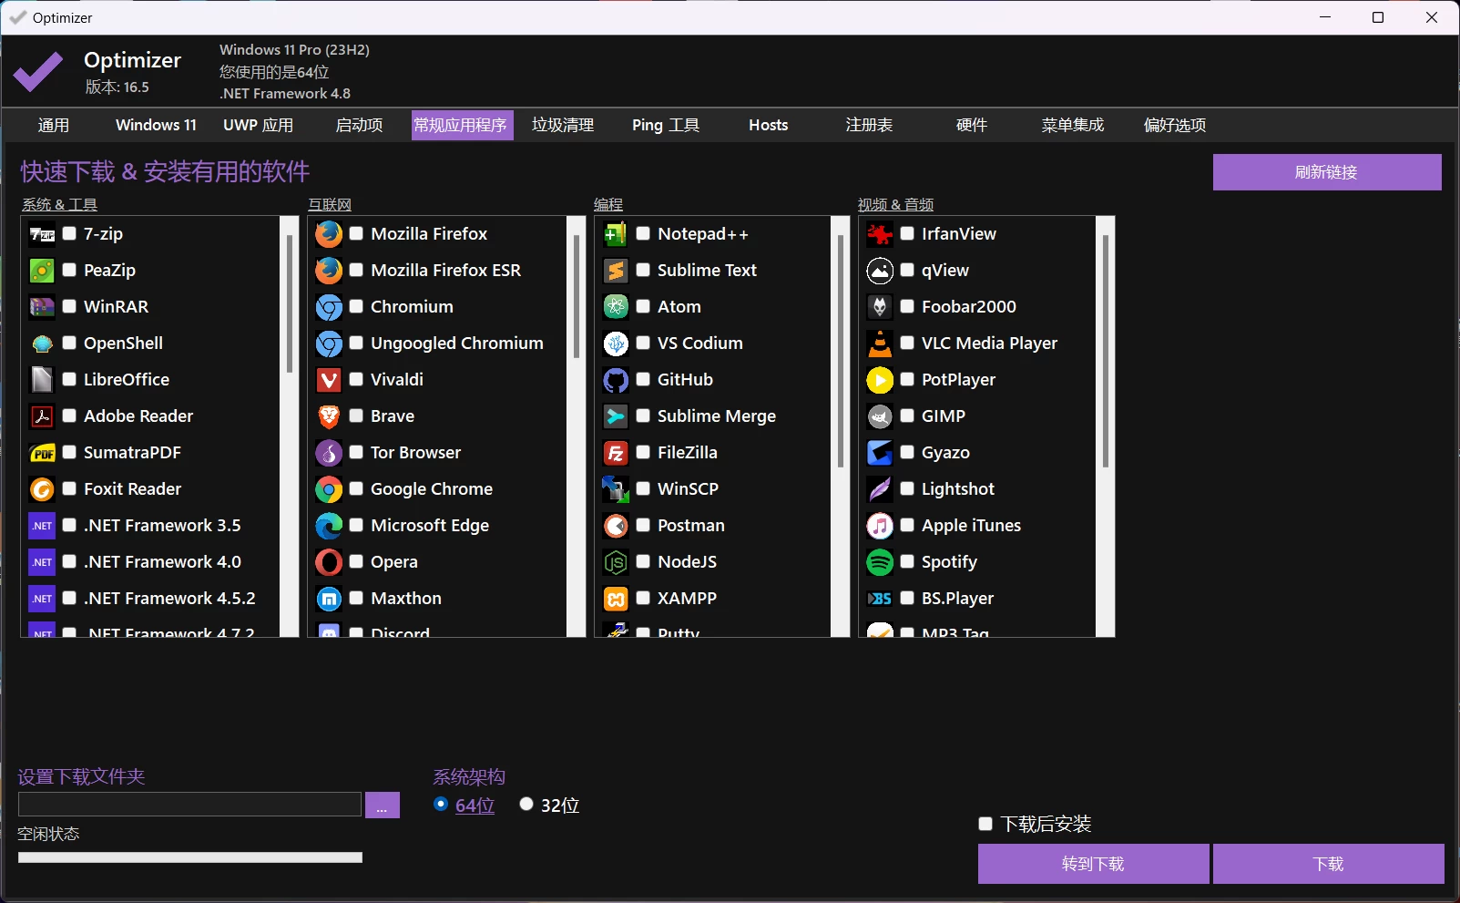Viewport: 1460px width, 903px height.
Task: Click the download folder path field
Action: [189, 805]
